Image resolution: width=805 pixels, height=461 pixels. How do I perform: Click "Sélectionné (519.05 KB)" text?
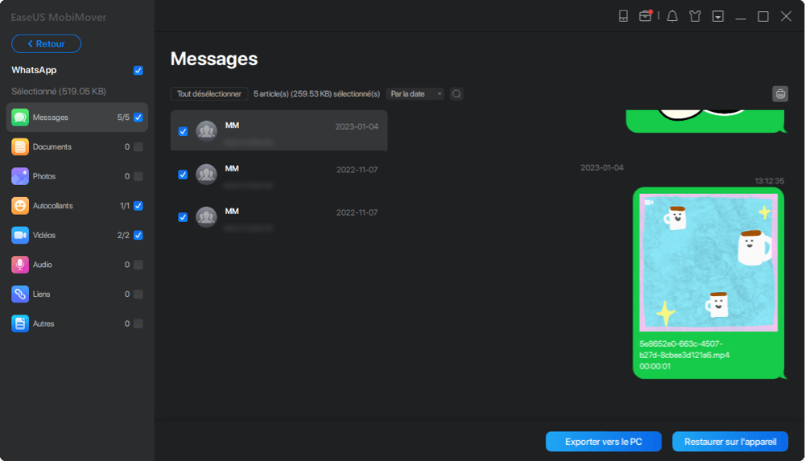coord(59,92)
